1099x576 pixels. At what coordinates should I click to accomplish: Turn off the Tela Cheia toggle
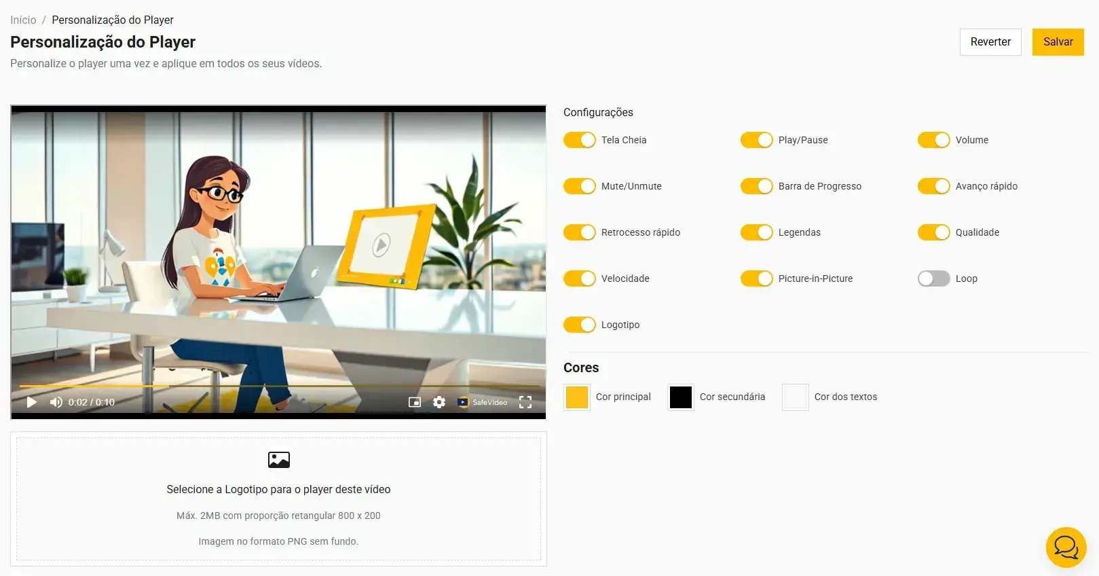pyautogui.click(x=579, y=140)
